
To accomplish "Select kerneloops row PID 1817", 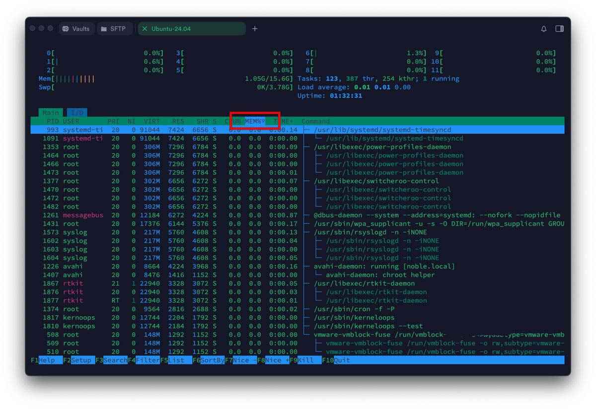I will 298,318.
